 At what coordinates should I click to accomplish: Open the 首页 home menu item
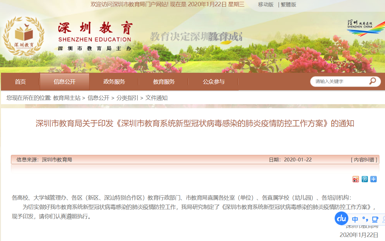pos(21,82)
